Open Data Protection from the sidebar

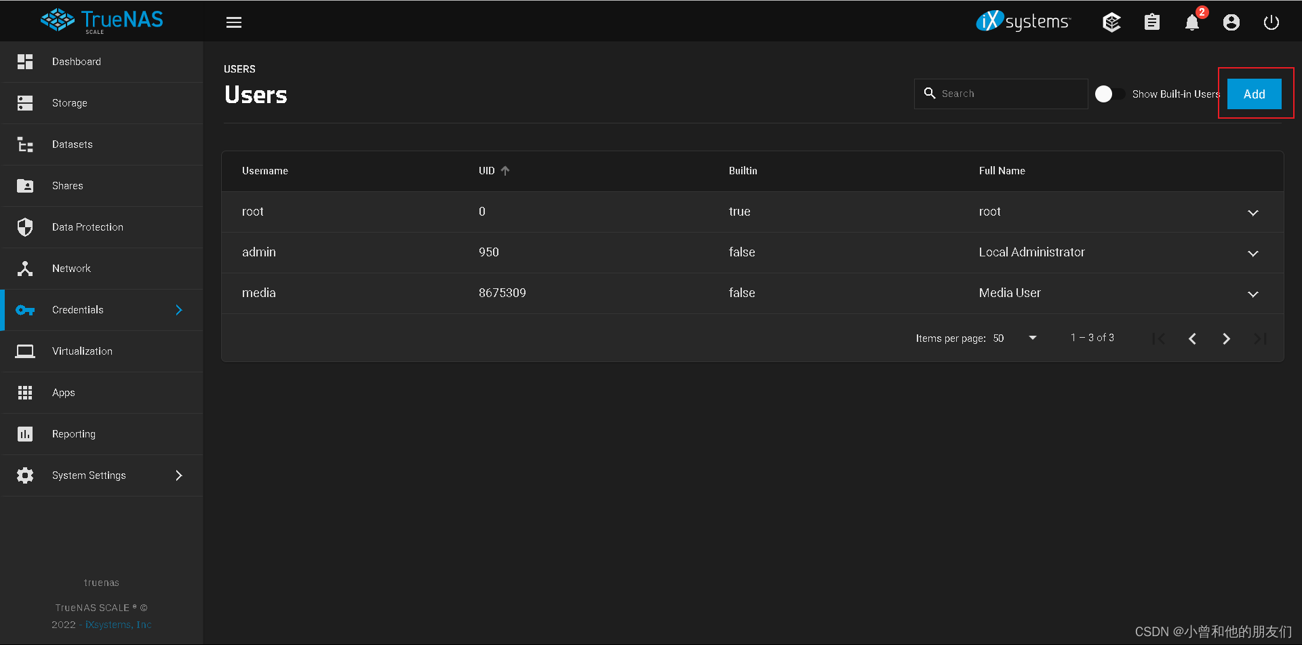click(x=103, y=227)
